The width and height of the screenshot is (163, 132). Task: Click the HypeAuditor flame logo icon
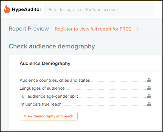[7, 9]
